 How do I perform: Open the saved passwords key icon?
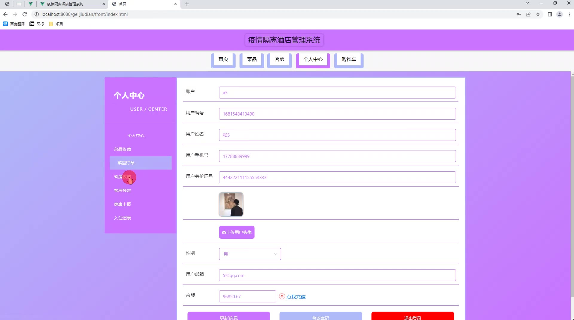(x=519, y=14)
